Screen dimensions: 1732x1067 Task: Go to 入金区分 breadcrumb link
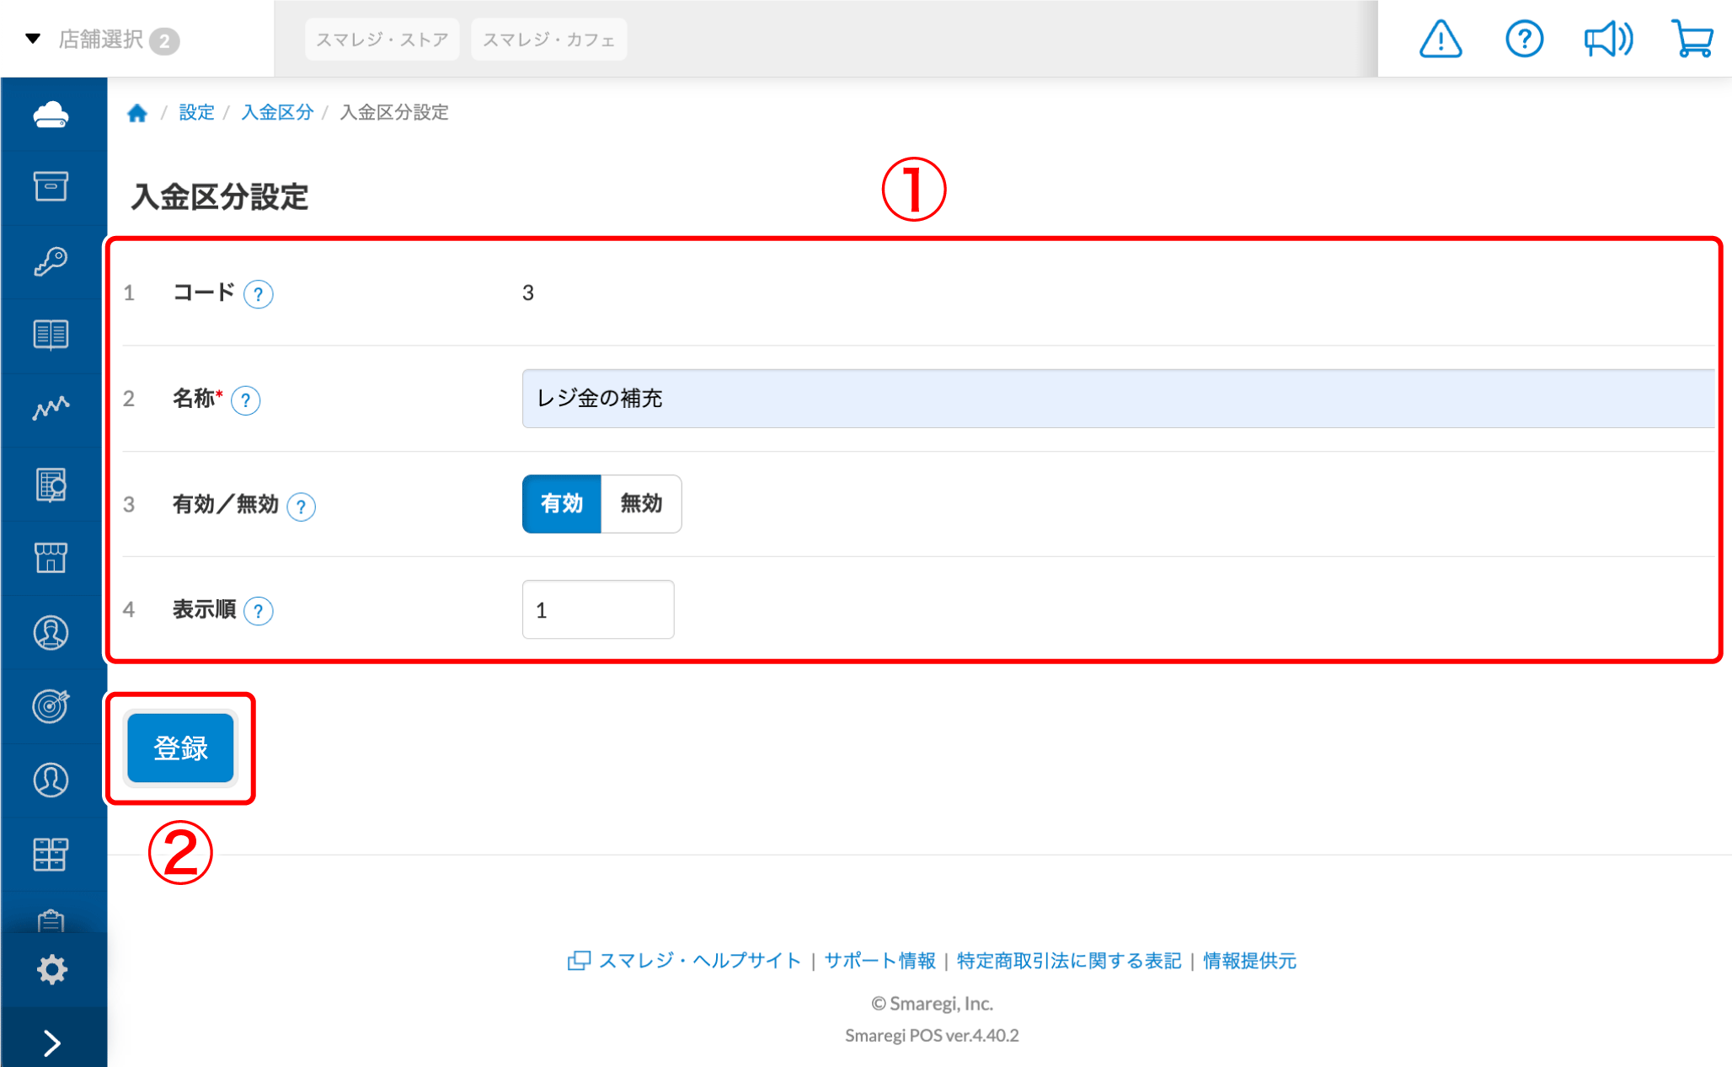tap(276, 112)
